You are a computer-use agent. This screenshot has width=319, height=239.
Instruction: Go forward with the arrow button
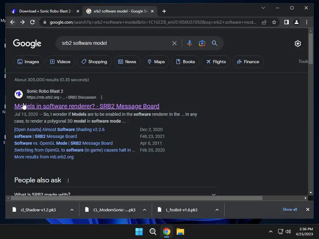(22, 22)
